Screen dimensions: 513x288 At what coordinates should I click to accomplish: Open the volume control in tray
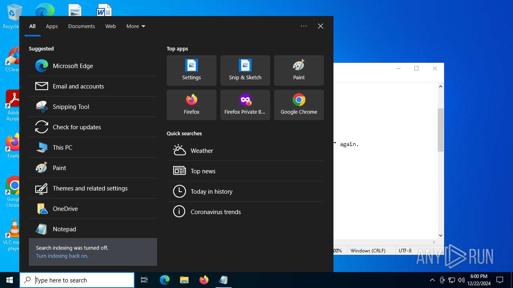(x=461, y=280)
